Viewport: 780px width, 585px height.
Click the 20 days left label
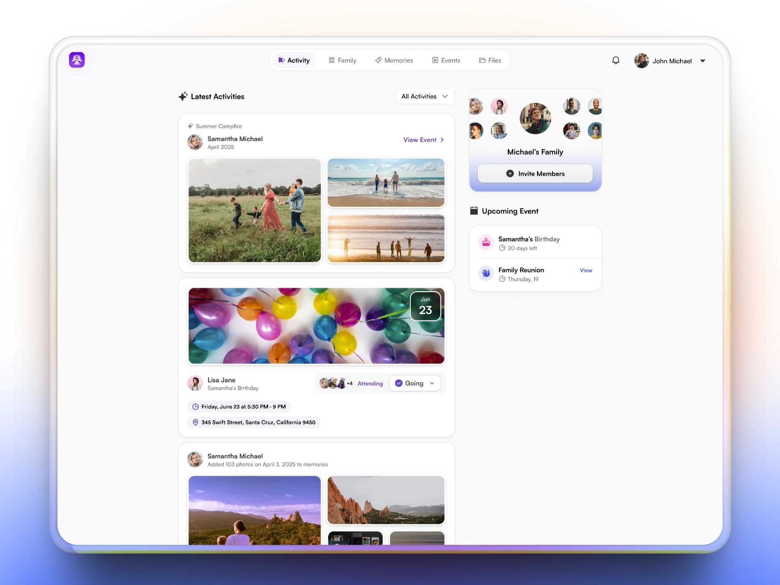522,248
